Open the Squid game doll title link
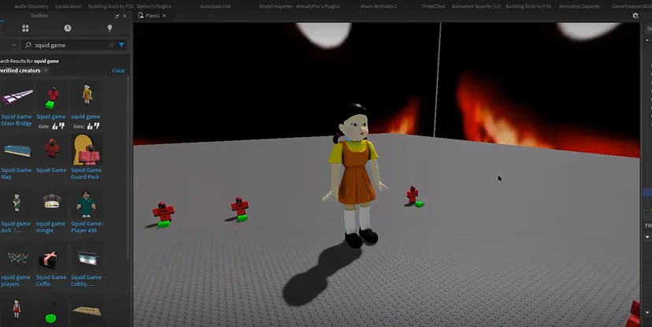652x327 pixels. (16, 227)
